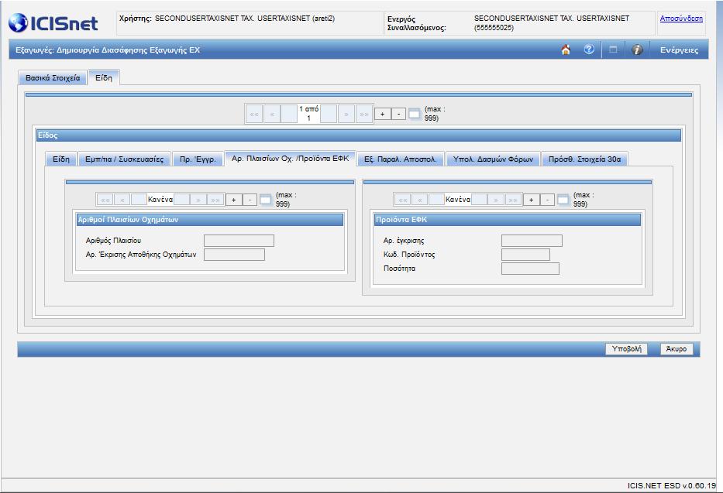
Task: Click the Home house icon
Action: [566, 50]
